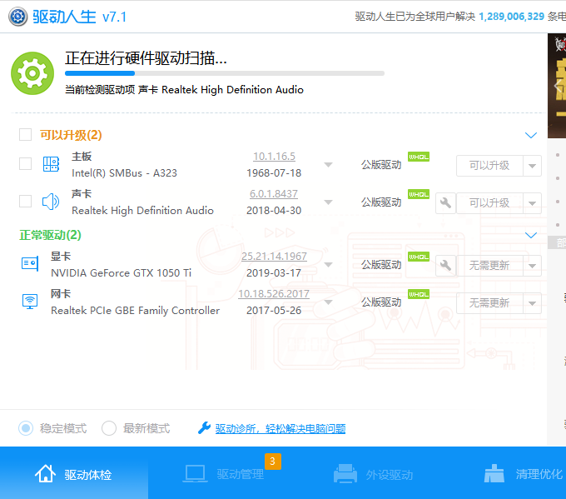The width and height of the screenshot is (566, 499).
Task: Switch to the 驱动管理 tab
Action: pyautogui.click(x=223, y=473)
